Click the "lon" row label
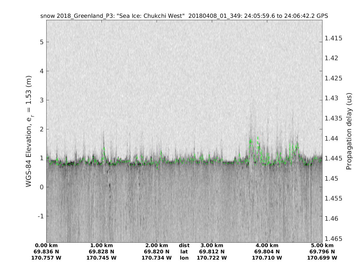 tap(184, 258)
